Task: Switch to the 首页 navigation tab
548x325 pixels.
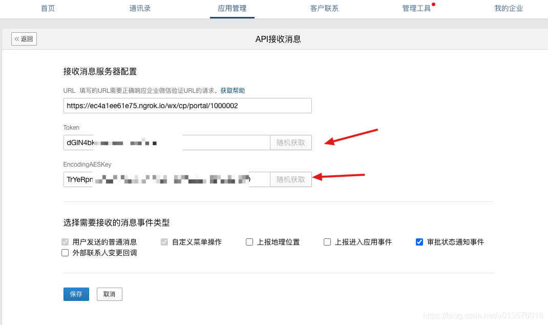Action: (x=48, y=9)
